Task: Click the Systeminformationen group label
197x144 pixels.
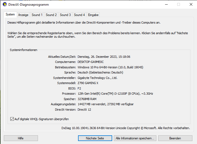Action: point(24,50)
